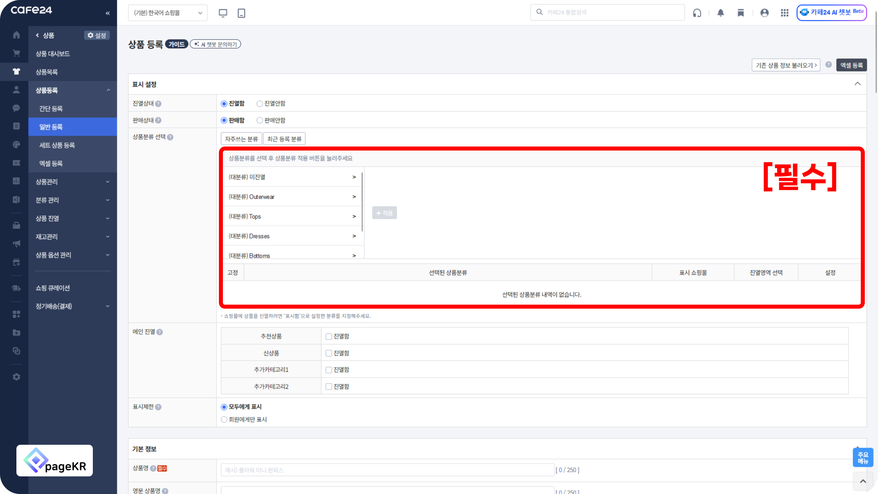Select the 진열안함 radio option
This screenshot has height=494, width=878.
tap(260, 104)
